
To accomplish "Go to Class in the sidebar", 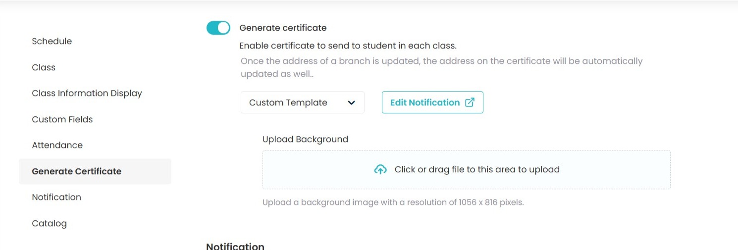I will [x=44, y=67].
